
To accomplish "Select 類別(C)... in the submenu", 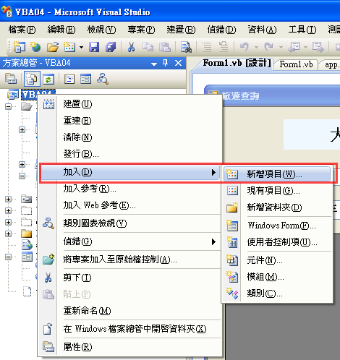I will (x=277, y=293).
